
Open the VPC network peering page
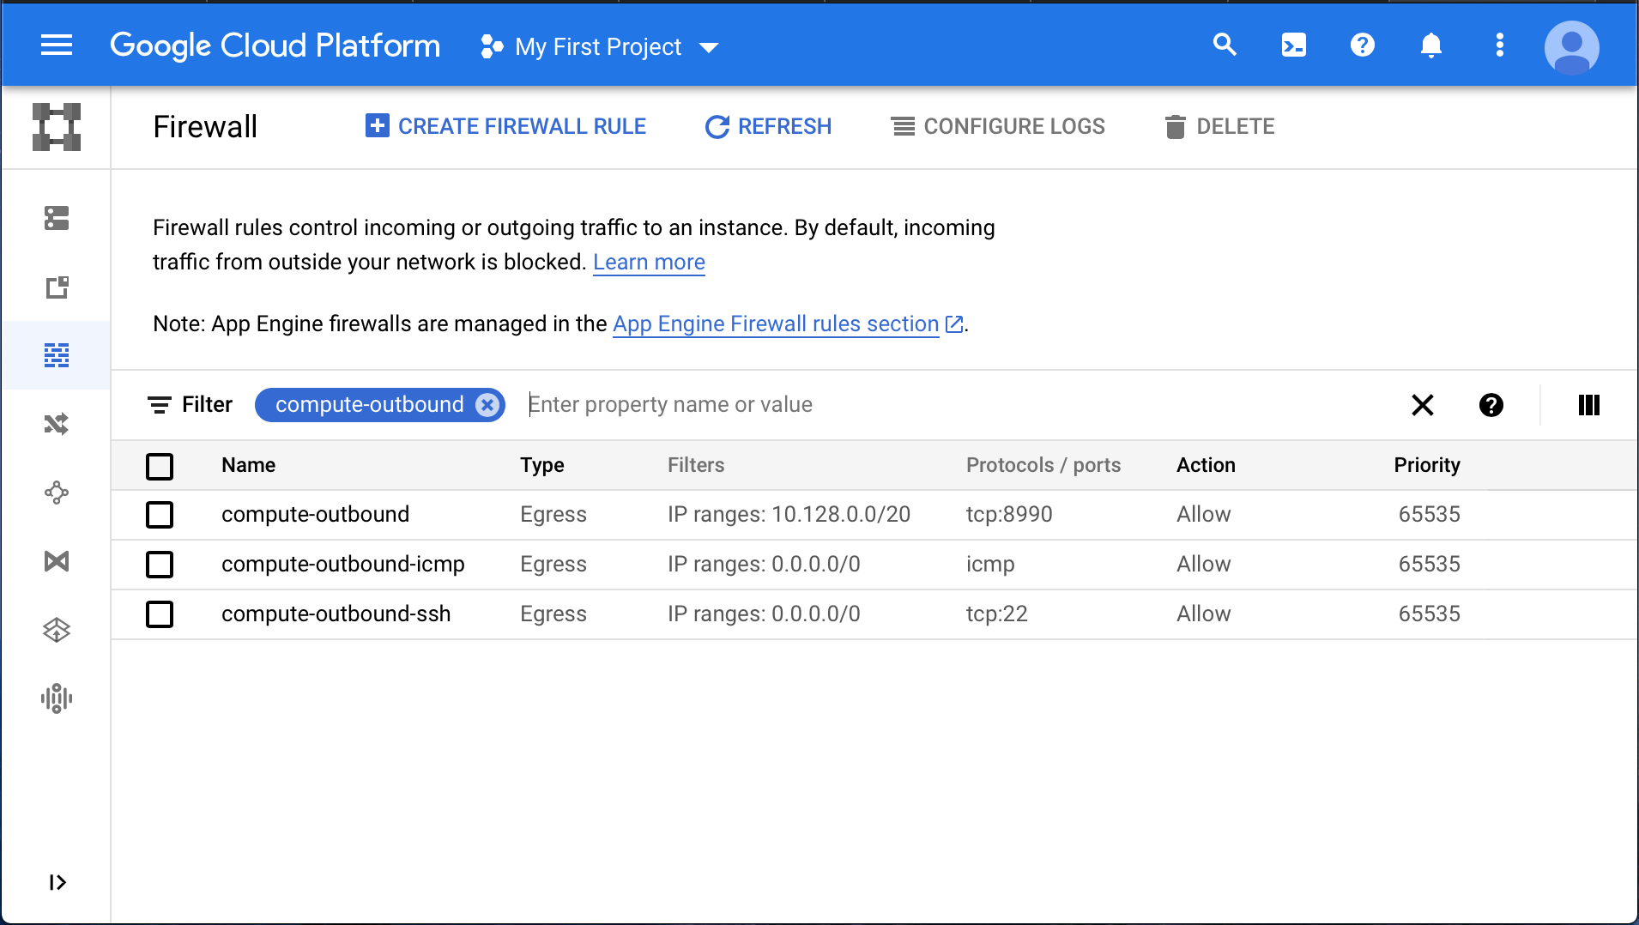click(57, 493)
